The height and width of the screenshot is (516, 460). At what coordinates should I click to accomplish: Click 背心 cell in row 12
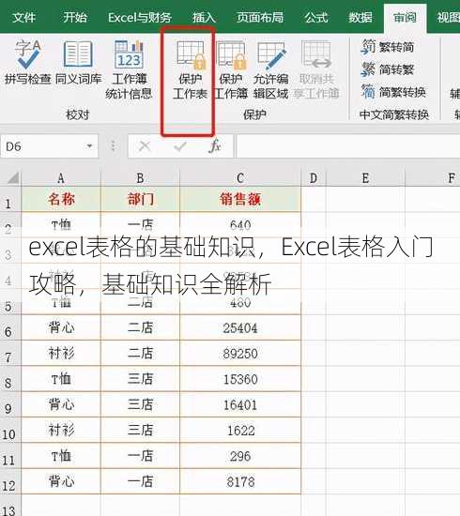coord(61,482)
